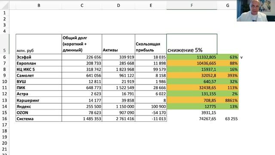Screen dimensions: 275x155
Task: Click percentage cell 63%
Action: pos(228,57)
